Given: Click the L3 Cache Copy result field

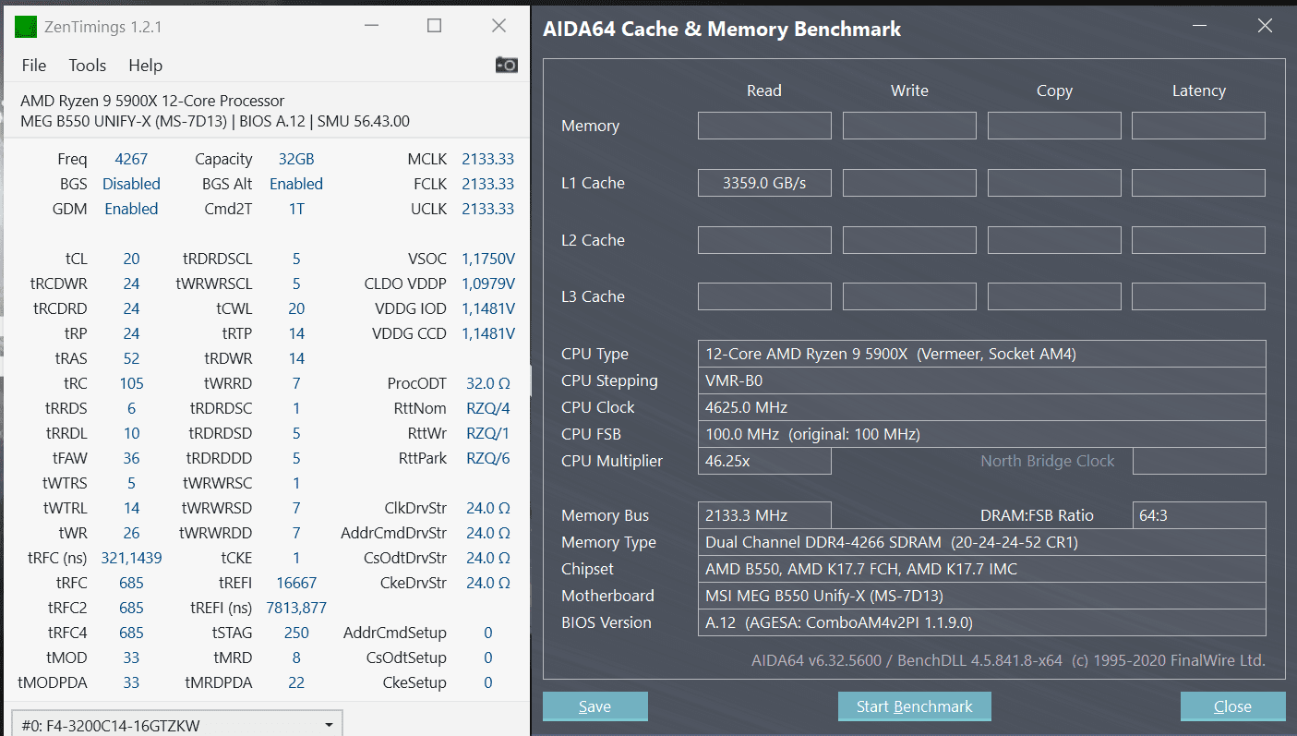Looking at the screenshot, I should [1054, 296].
